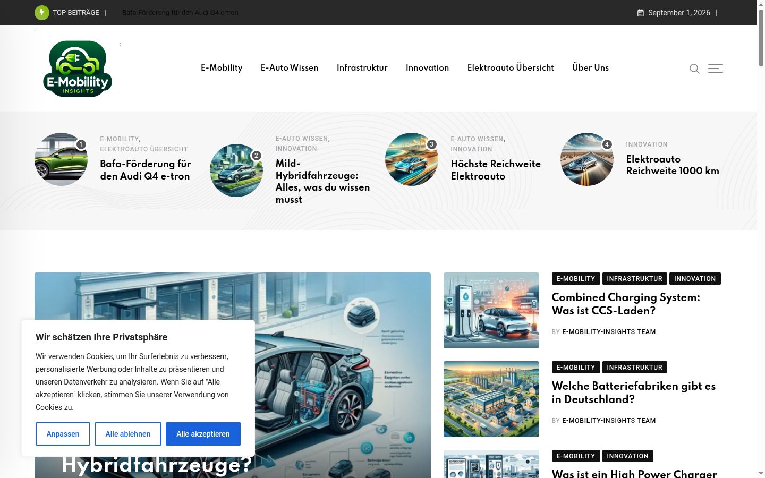Open the hamburger side menu icon
Image resolution: width=765 pixels, height=478 pixels.
coord(716,69)
